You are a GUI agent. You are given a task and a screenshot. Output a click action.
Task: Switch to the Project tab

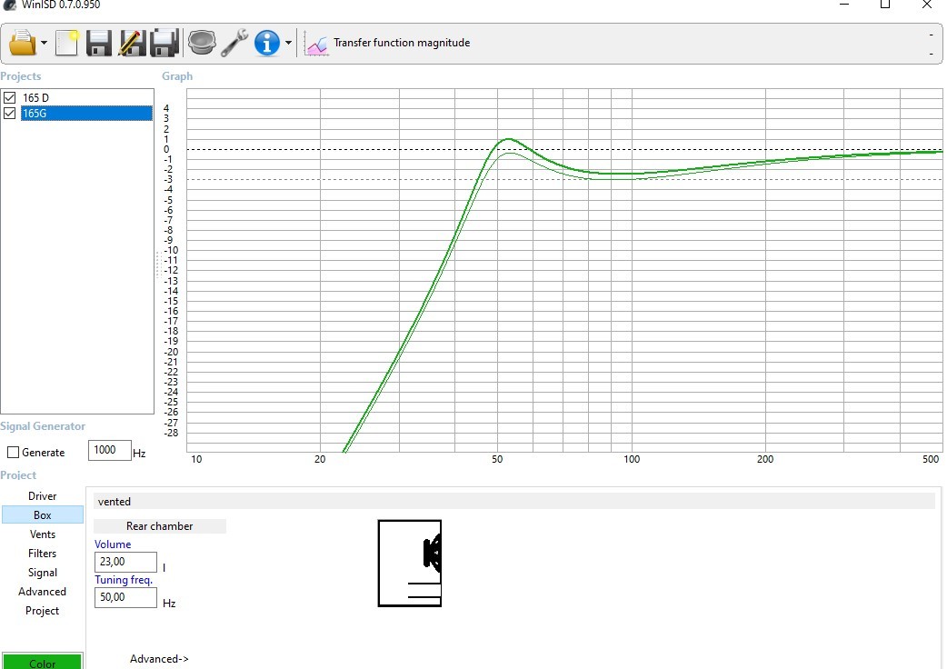pos(43,611)
